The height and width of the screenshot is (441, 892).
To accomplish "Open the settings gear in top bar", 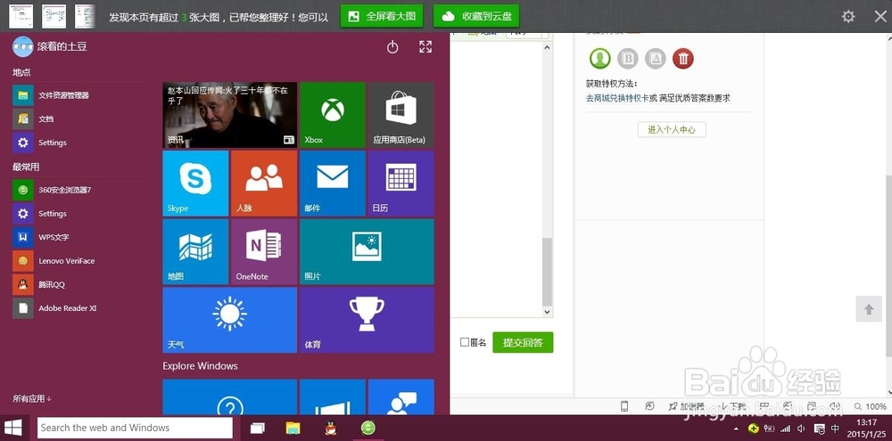I will click(x=848, y=16).
